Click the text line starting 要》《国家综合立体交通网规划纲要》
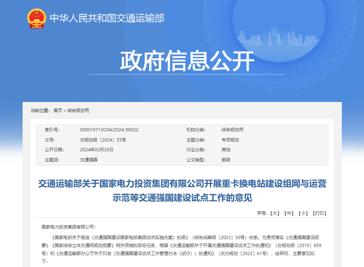364x267 pixels. coord(181,245)
